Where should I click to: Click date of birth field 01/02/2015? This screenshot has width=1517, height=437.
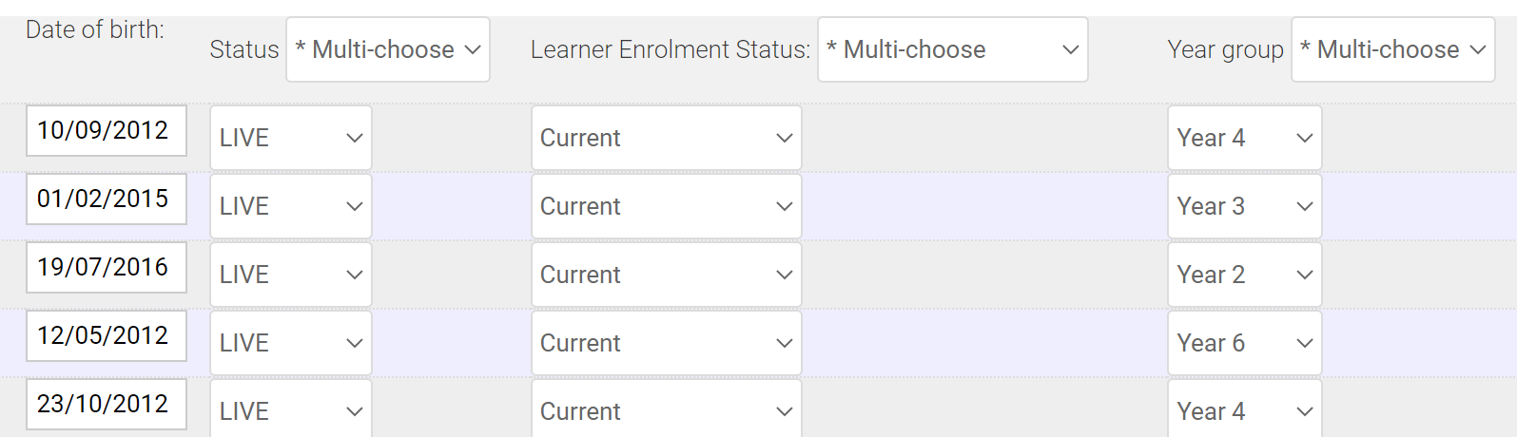coord(106,199)
